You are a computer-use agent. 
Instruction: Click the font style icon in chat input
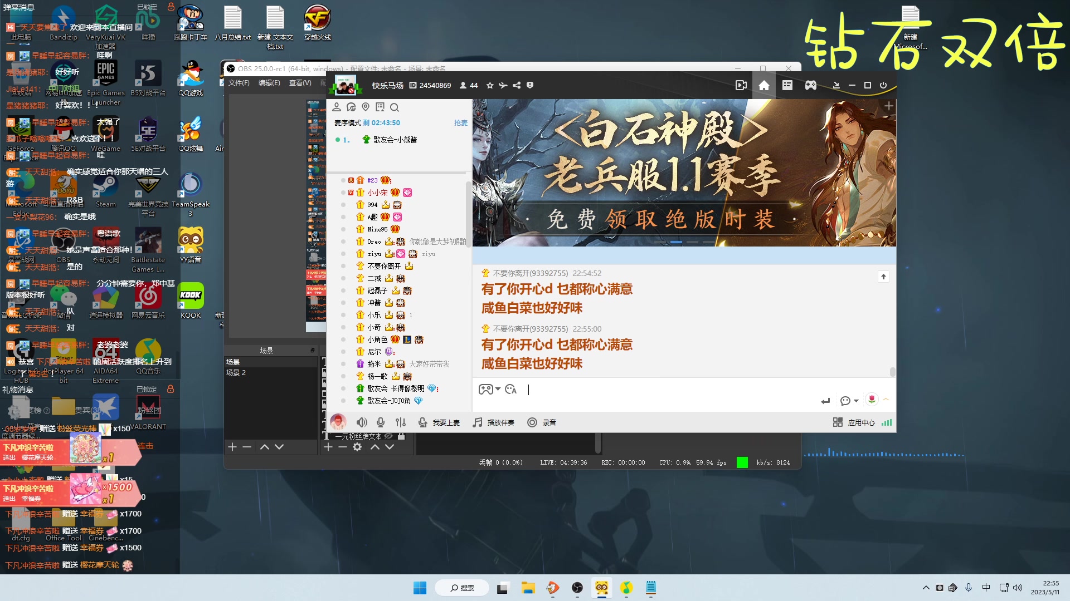pyautogui.click(x=511, y=390)
